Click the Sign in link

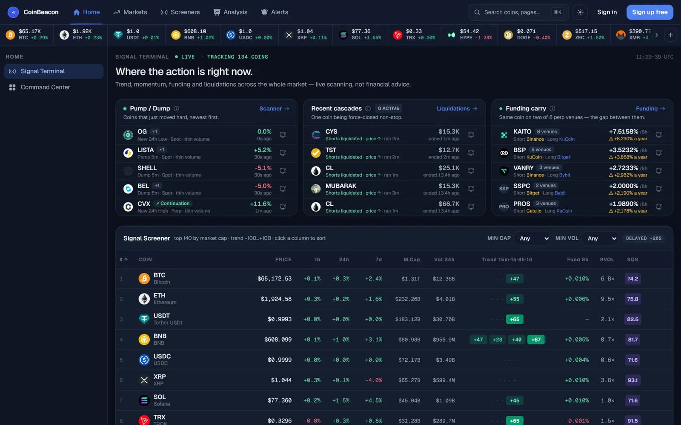tap(607, 12)
